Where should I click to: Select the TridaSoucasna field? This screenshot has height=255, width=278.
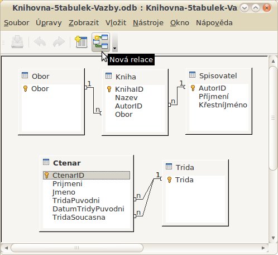[x=79, y=218]
